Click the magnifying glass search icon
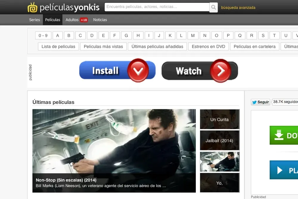The height and width of the screenshot is (199, 298). pyautogui.click(x=213, y=7)
